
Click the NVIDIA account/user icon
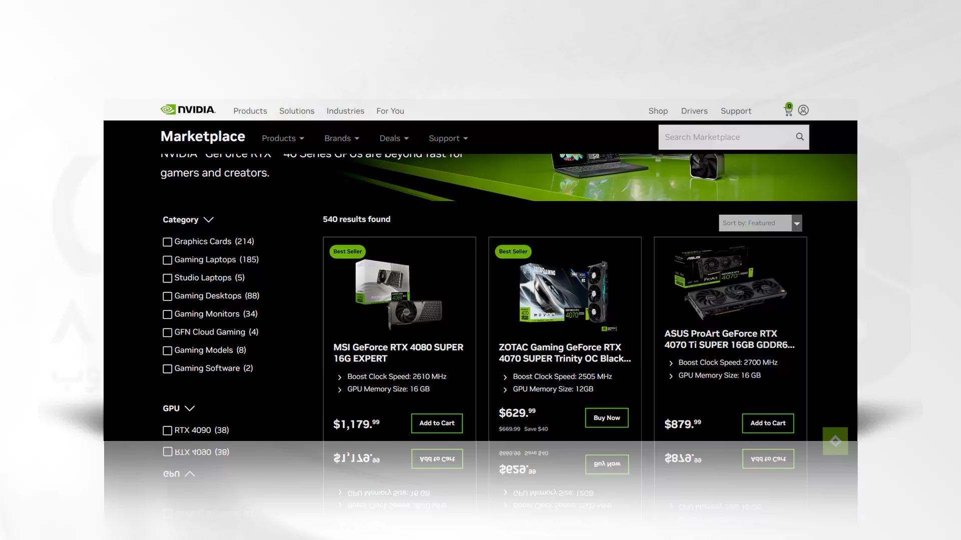[804, 110]
